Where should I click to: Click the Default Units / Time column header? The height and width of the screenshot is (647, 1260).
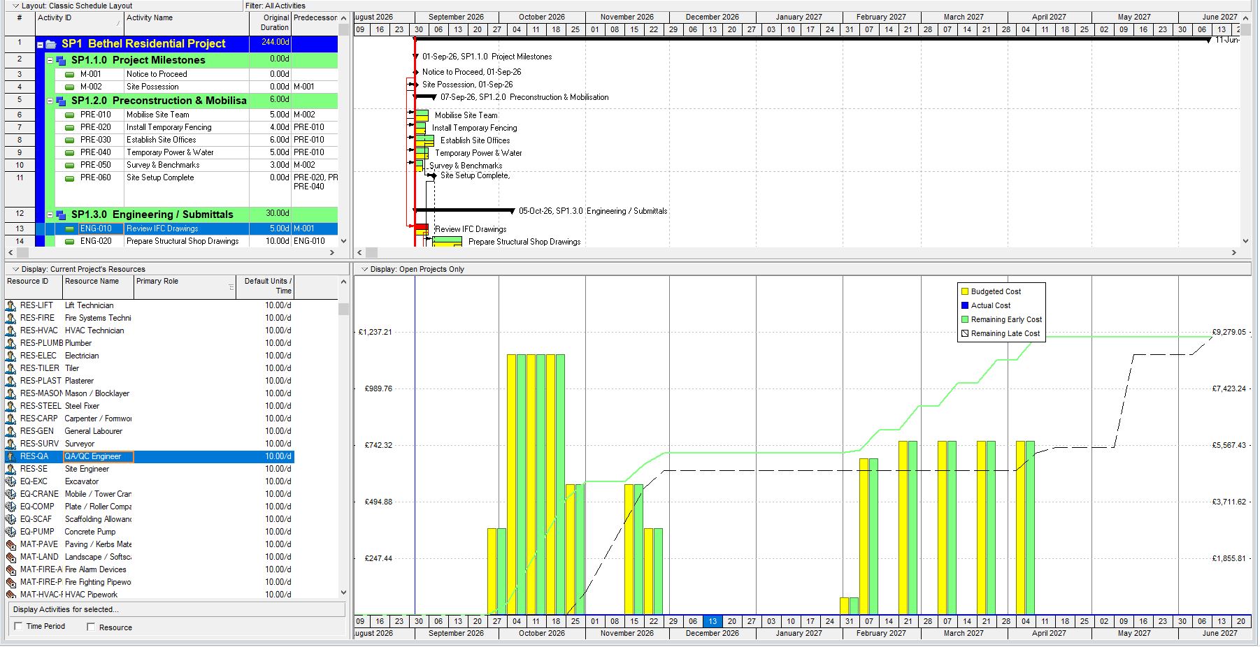tap(265, 287)
